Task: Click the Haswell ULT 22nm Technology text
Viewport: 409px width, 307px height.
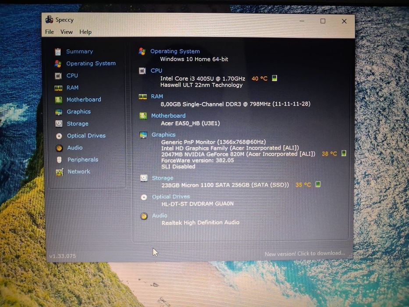Action: (x=201, y=85)
